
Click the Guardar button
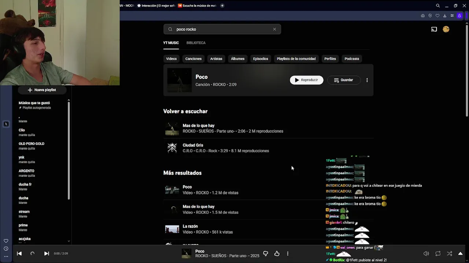(344, 80)
